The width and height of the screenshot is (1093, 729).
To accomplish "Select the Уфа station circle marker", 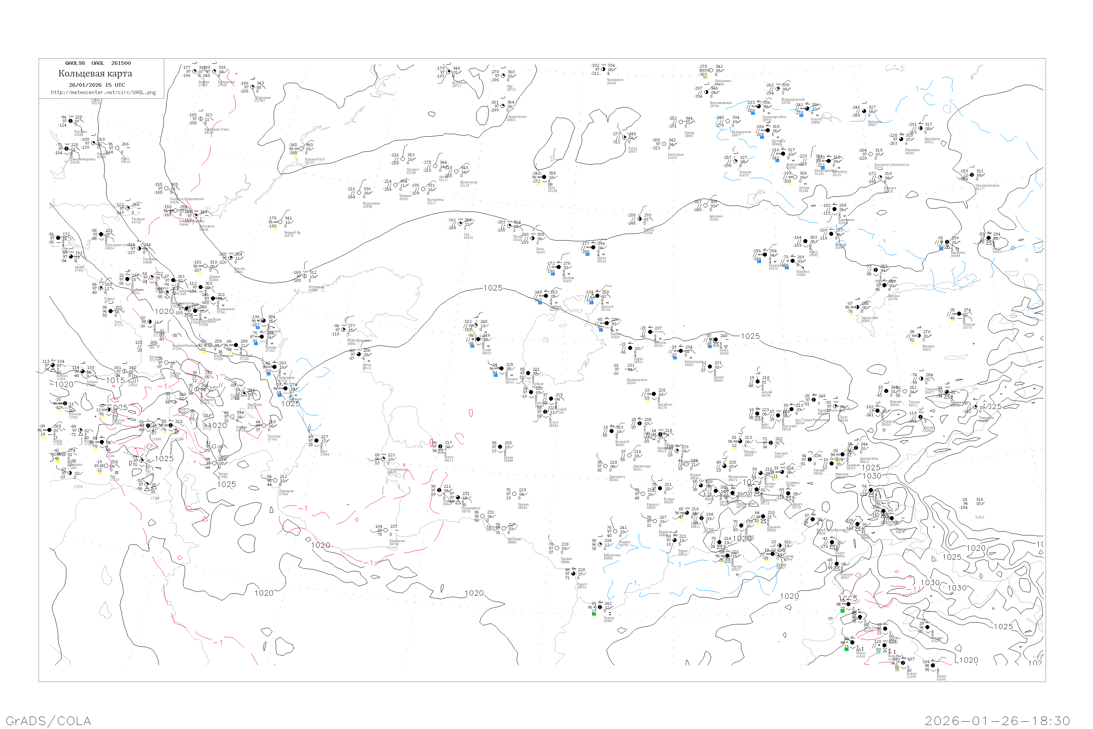I will [503, 76].
